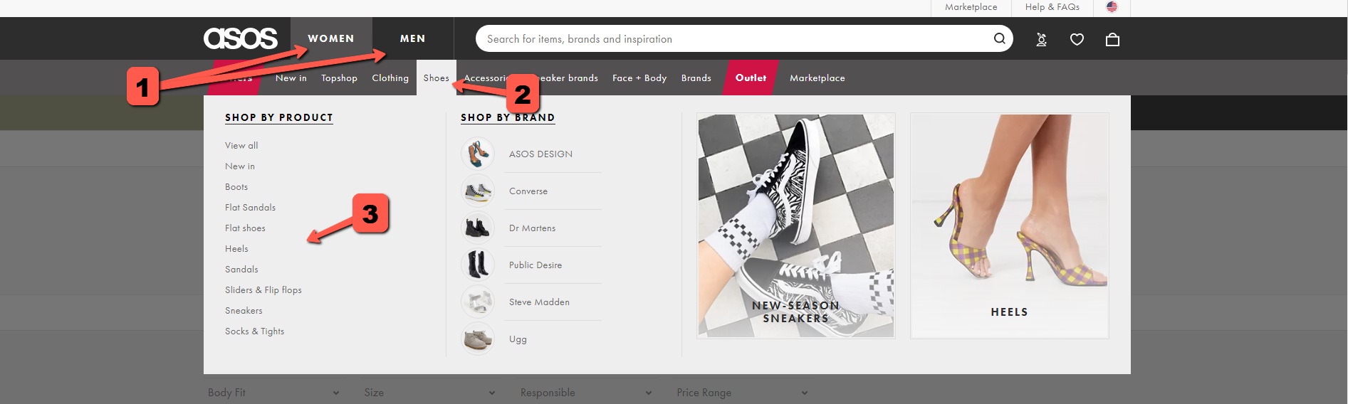This screenshot has height=404, width=1348.
Task: Open Heels promo image
Action: click(x=1009, y=225)
